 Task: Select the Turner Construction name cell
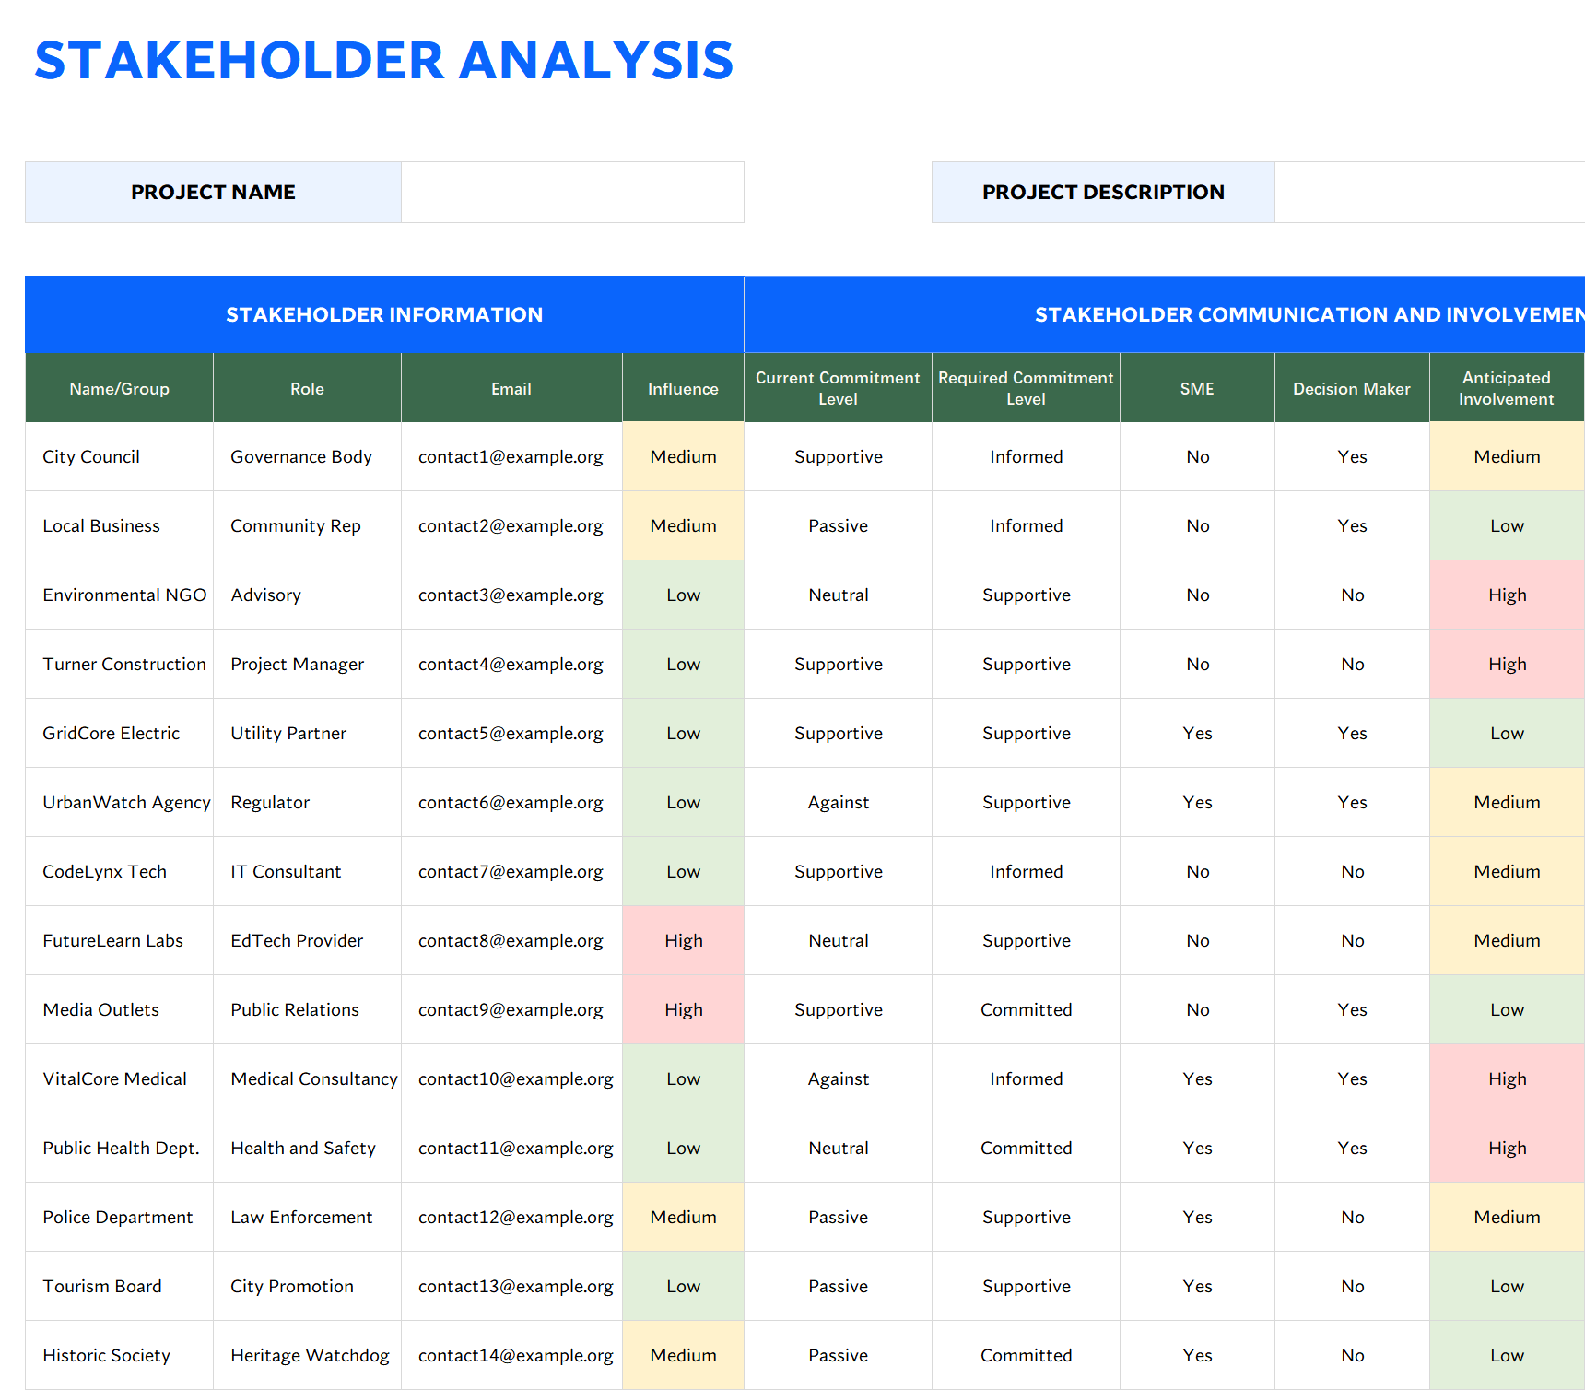120,664
